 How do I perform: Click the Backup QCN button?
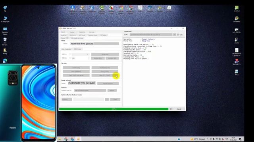pyautogui.click(x=98, y=58)
